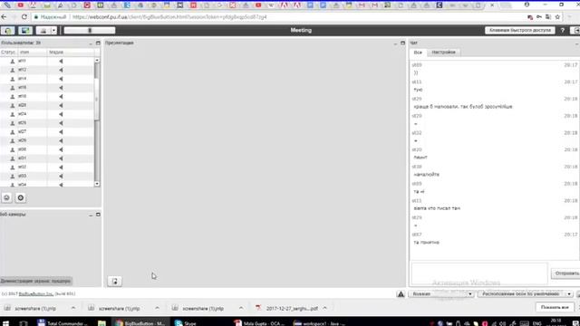580x326 pixels.
Task: Select user st12 in the users list
Action: pyautogui.click(x=47, y=70)
